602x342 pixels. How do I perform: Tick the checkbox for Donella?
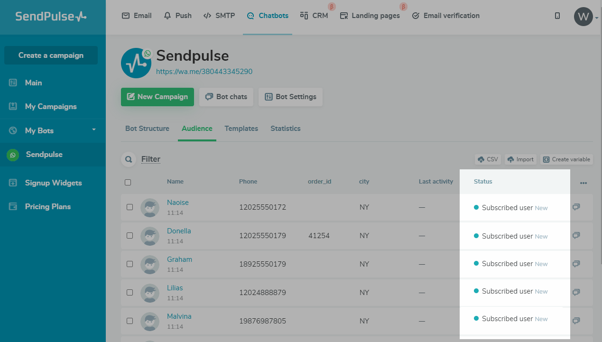tap(130, 236)
